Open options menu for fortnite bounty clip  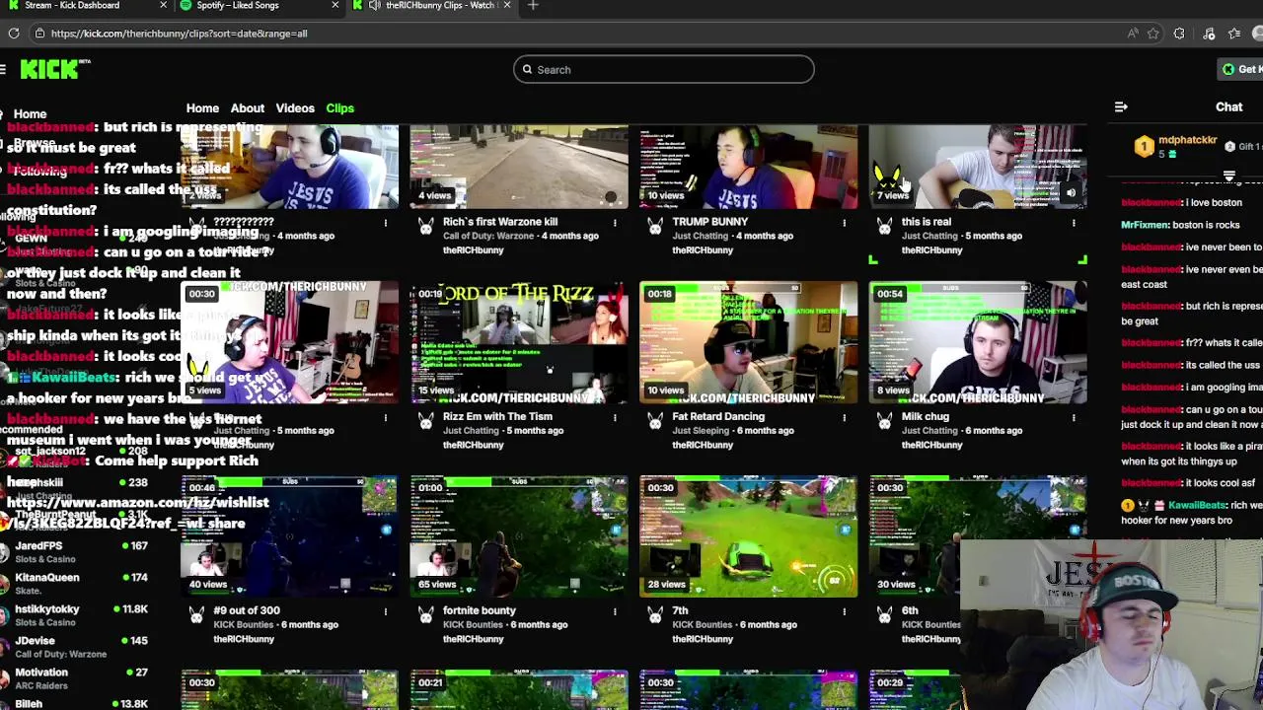(615, 611)
